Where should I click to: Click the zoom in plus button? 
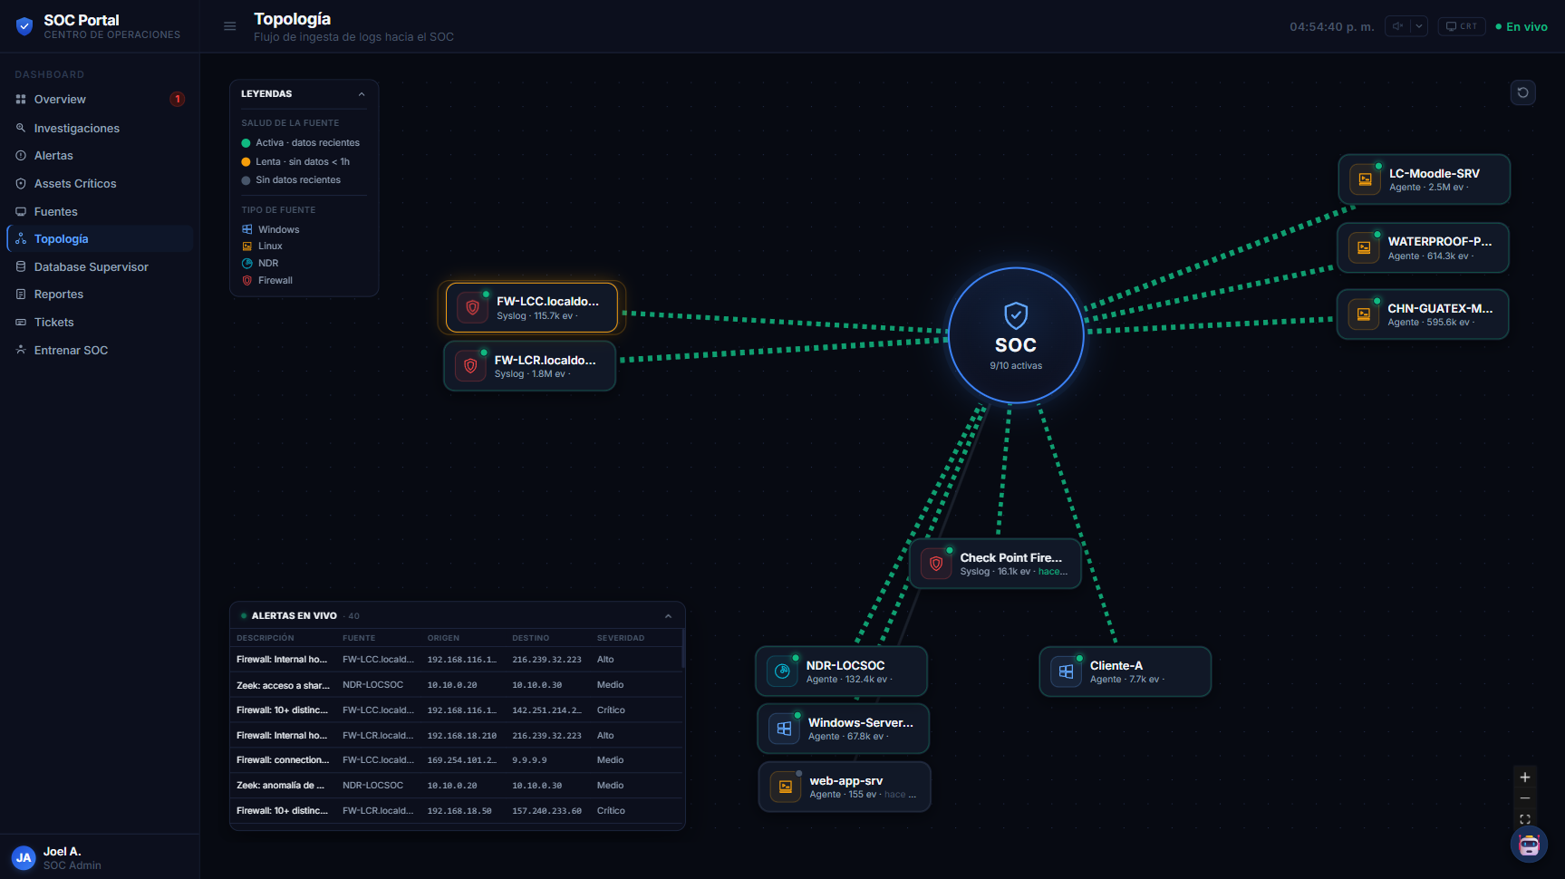point(1524,778)
